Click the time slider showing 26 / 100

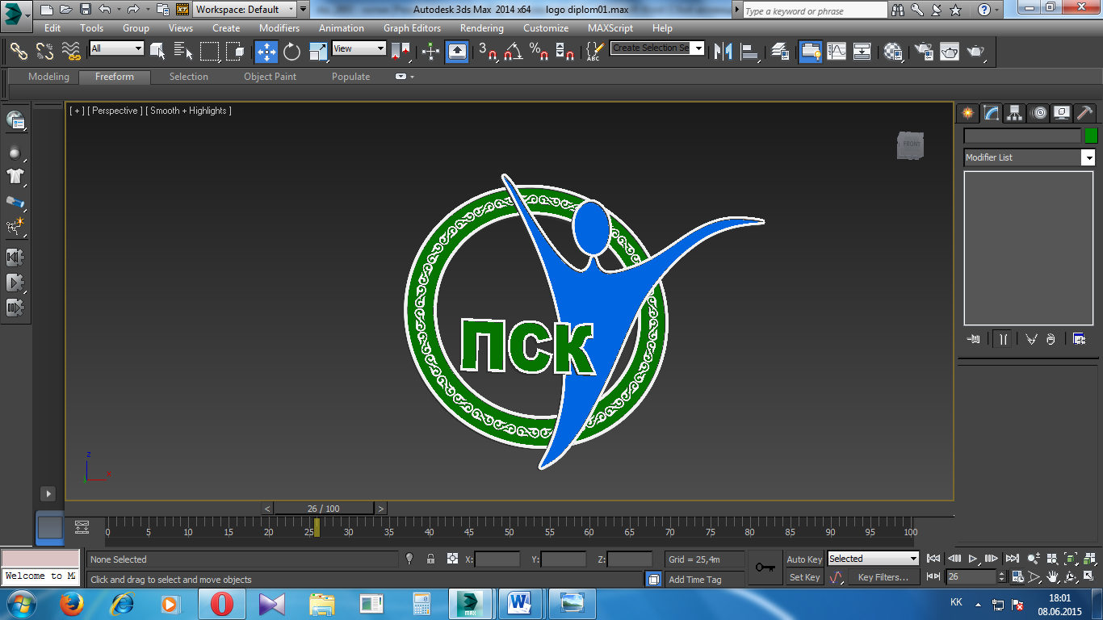324,509
